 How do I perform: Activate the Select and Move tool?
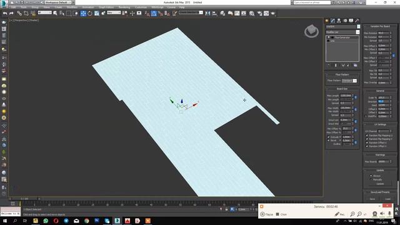83,13
